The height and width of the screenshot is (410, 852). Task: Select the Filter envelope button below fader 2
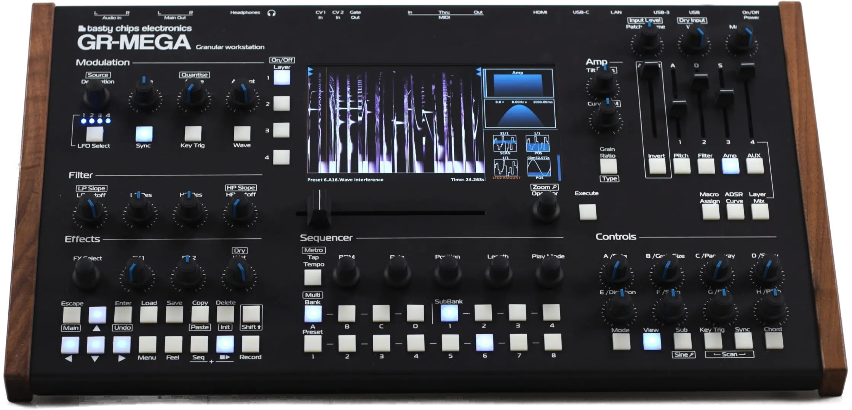(706, 166)
